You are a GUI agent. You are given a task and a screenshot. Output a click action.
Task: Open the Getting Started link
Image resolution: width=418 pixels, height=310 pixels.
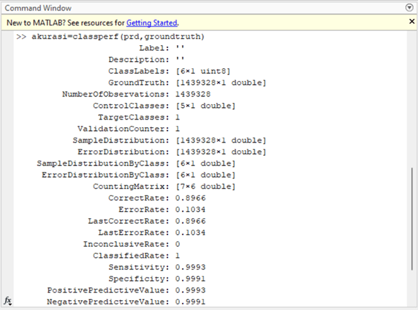click(x=151, y=22)
